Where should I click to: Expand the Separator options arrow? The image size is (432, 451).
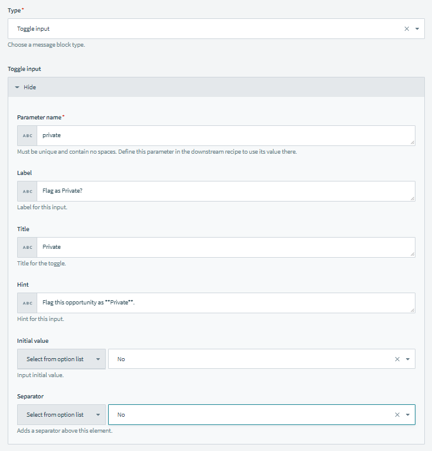[408, 414]
